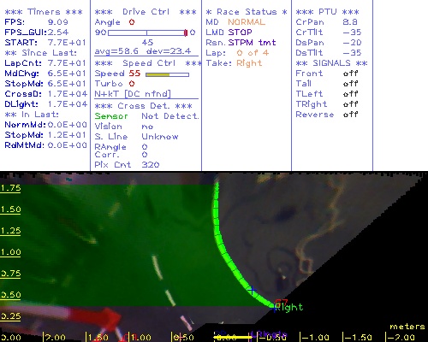Click the N+kT [DC nfnd] line

click(133, 94)
